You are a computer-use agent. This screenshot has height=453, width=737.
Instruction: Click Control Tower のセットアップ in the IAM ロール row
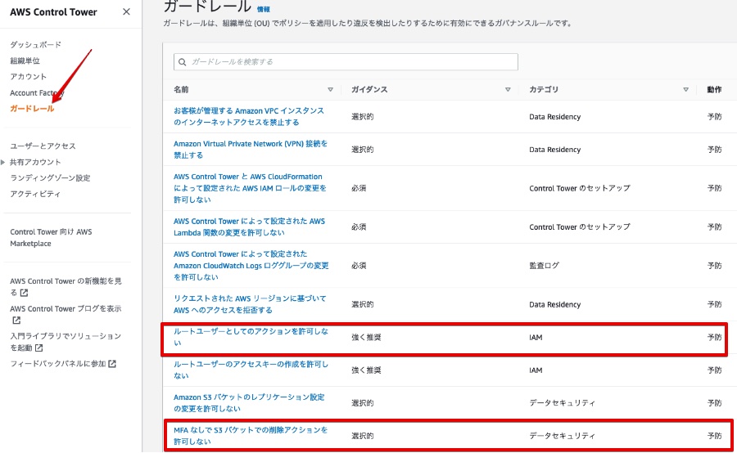580,188
